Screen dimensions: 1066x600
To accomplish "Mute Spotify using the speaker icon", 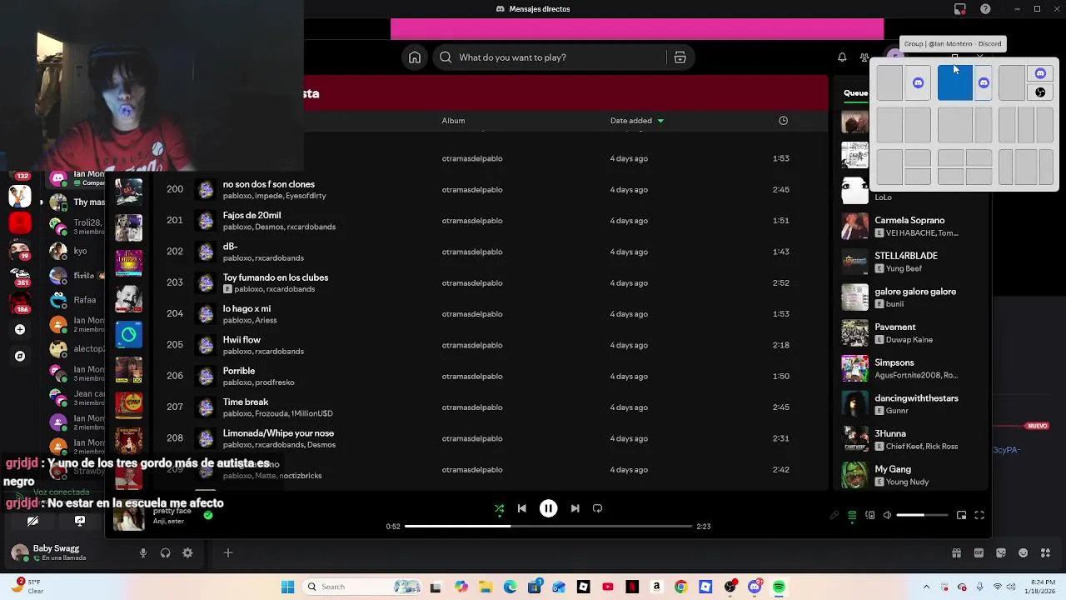I will (887, 516).
